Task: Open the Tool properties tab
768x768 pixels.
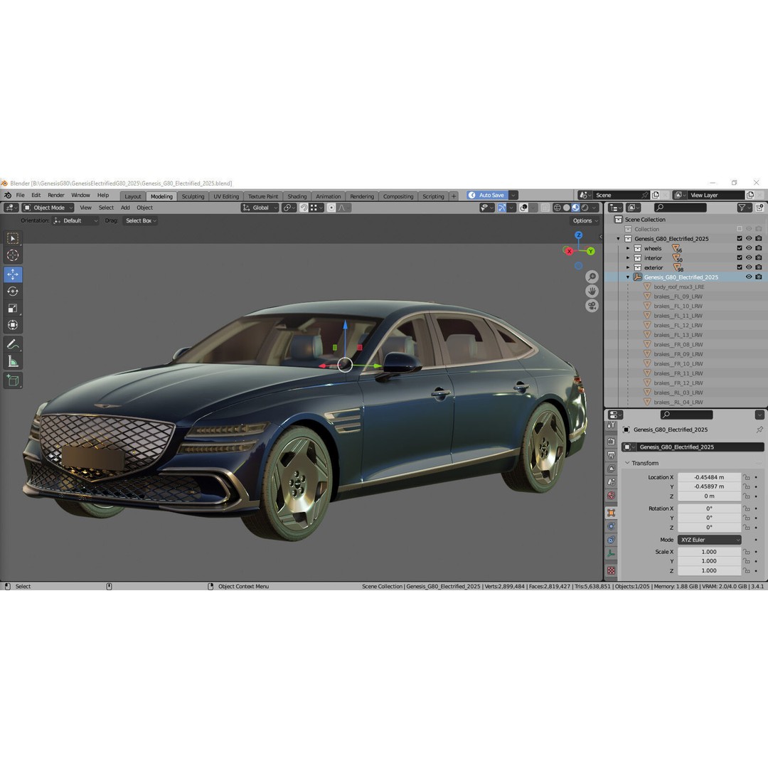Action: pyautogui.click(x=612, y=426)
